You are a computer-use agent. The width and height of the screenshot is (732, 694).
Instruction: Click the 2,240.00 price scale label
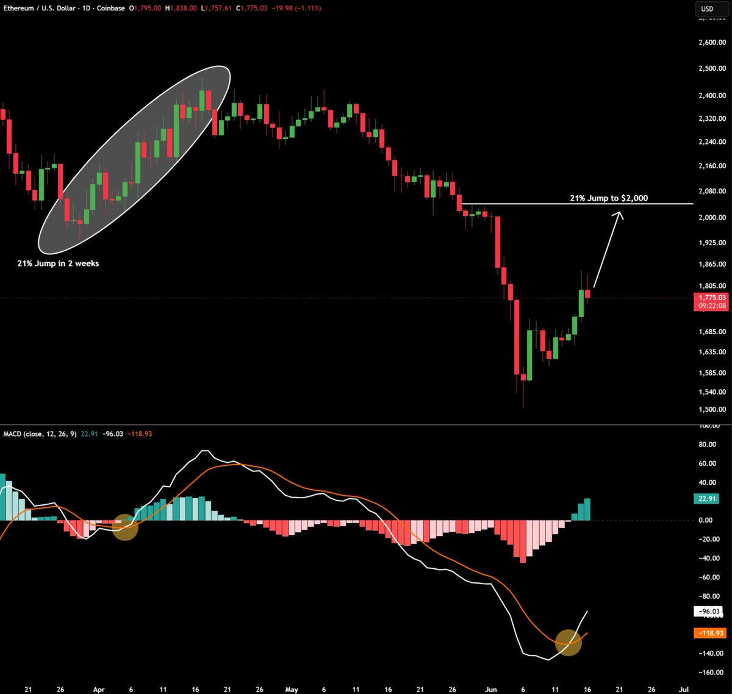pyautogui.click(x=712, y=141)
